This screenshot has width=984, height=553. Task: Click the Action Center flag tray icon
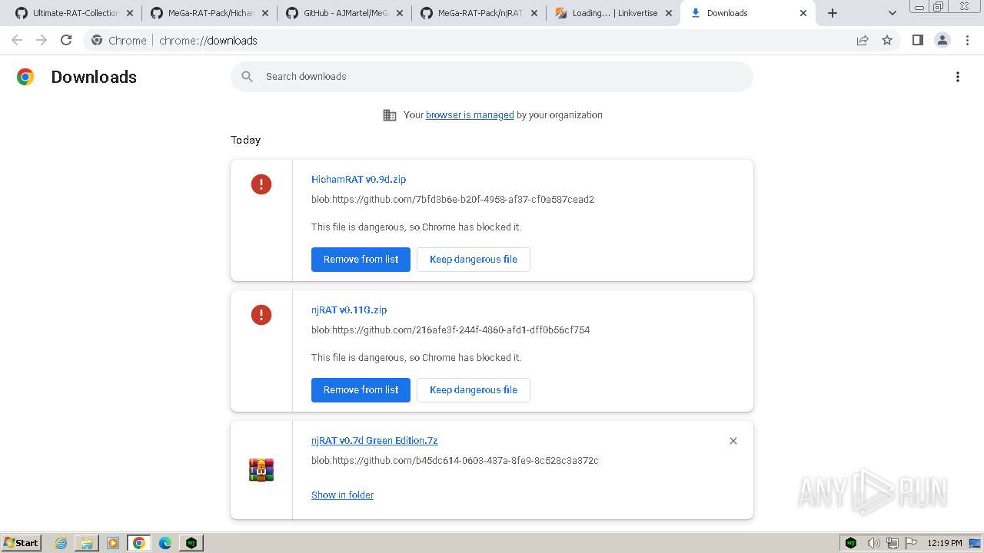tap(911, 543)
